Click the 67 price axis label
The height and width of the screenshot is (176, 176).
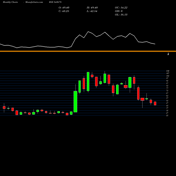pyautogui.click(x=167, y=93)
